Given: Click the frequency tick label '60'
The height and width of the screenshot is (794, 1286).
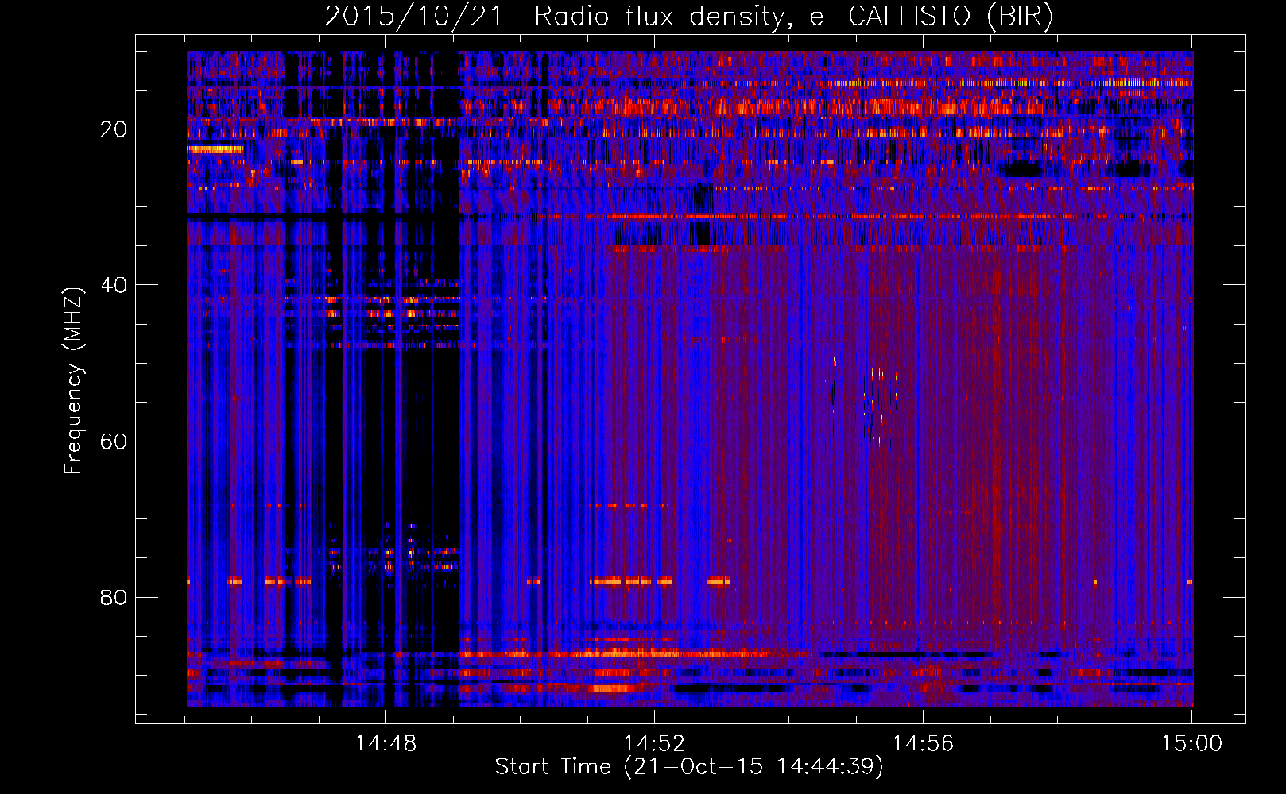Looking at the screenshot, I should (114, 441).
